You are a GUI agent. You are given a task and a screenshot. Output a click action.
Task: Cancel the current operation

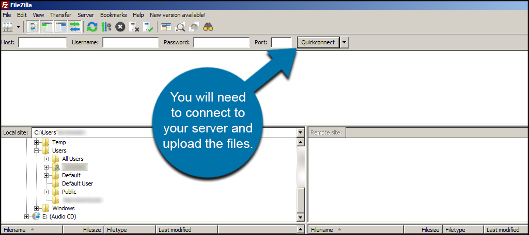(x=120, y=27)
